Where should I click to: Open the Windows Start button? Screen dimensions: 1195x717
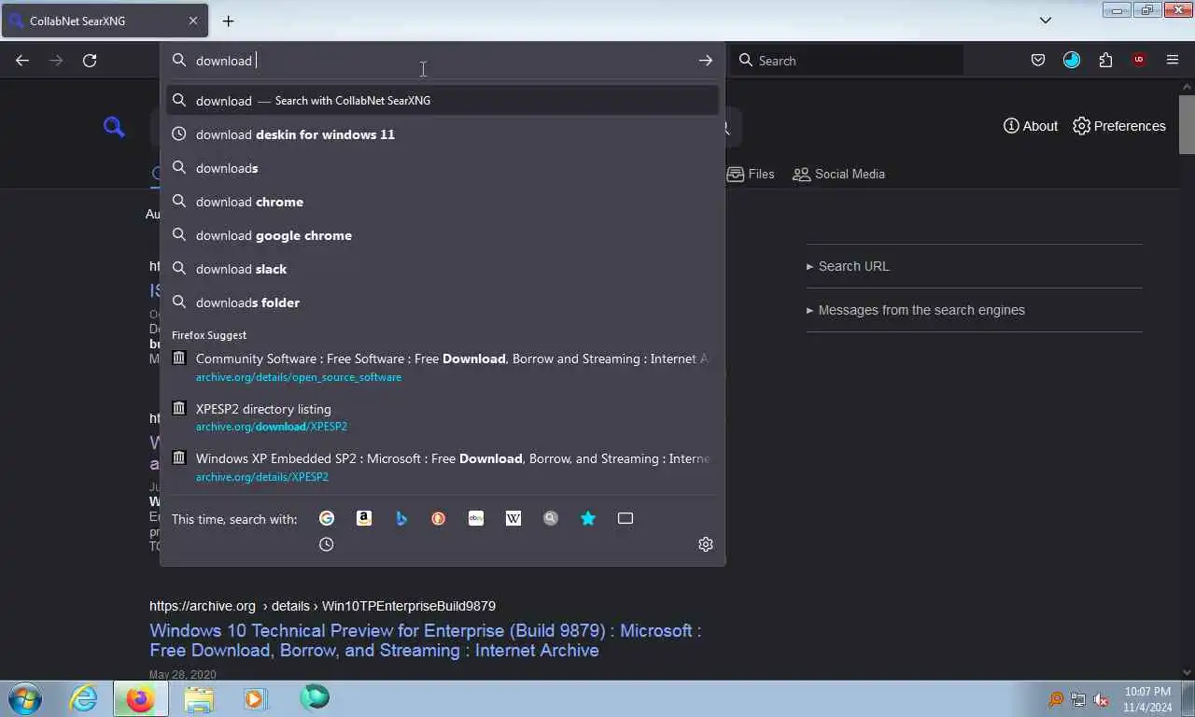tap(25, 698)
